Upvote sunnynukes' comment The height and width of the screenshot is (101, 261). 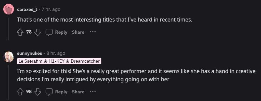(20, 92)
